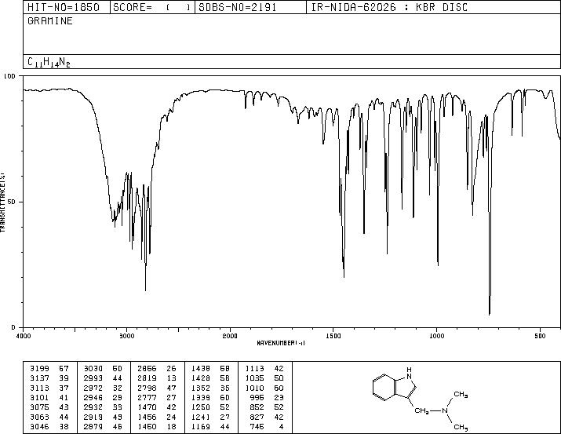This screenshot has height=434, width=561.
Task: Click the 3000 wavenumber axis label
Action: (126, 336)
